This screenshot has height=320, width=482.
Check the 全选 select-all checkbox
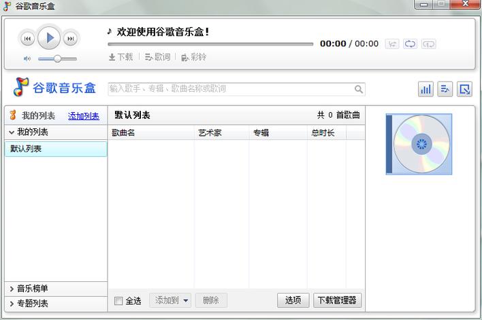[118, 301]
